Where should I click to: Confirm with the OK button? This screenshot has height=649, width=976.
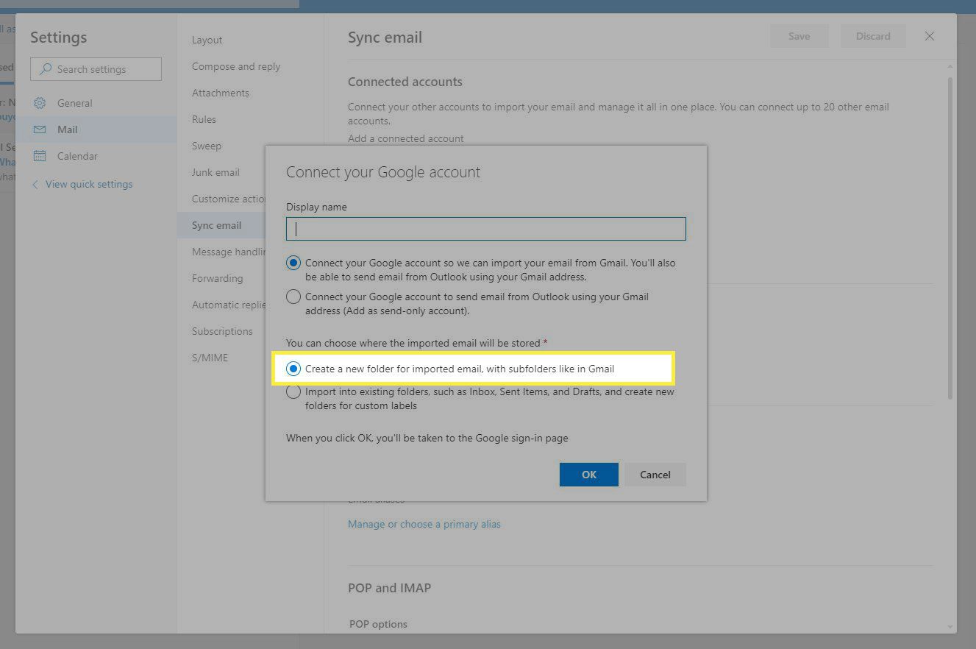point(589,475)
